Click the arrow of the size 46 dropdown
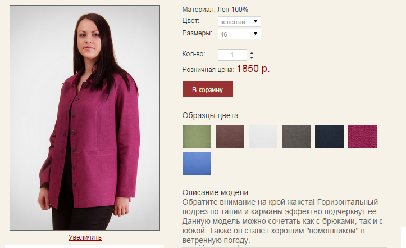Image resolution: width=406 pixels, height=248 pixels. (x=256, y=34)
